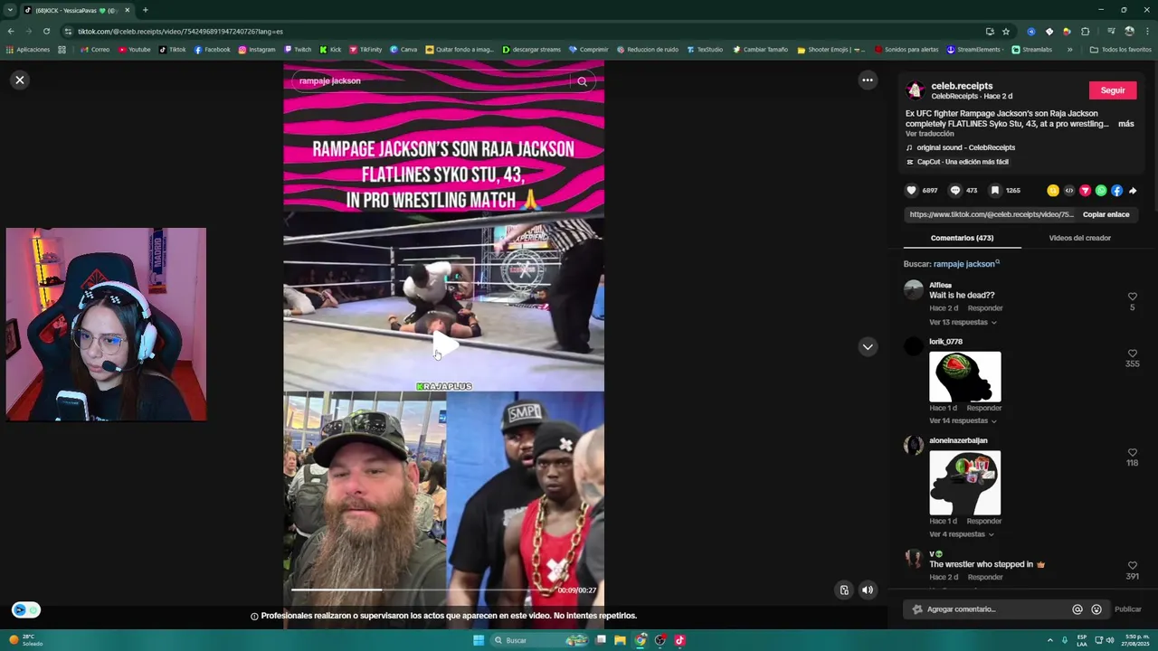1158x651 pixels.
Task: Click the @ mention icon in comment box
Action: coord(1077,609)
